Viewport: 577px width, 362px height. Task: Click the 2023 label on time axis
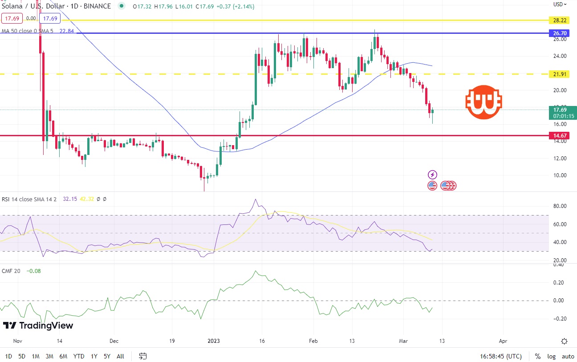(x=214, y=341)
